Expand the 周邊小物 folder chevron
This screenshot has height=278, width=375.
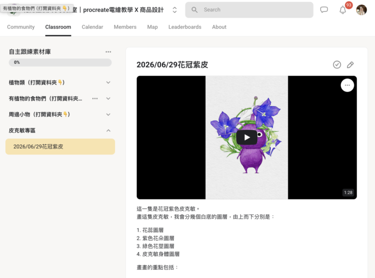click(108, 114)
